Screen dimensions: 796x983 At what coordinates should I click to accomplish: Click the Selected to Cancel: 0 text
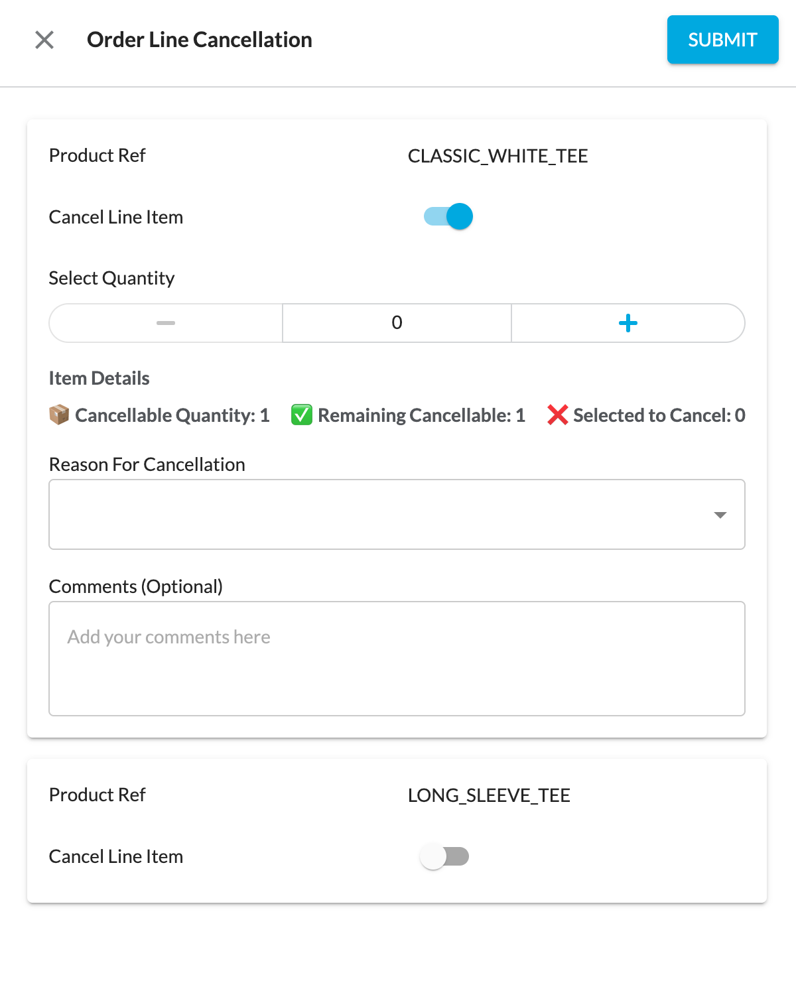(659, 415)
